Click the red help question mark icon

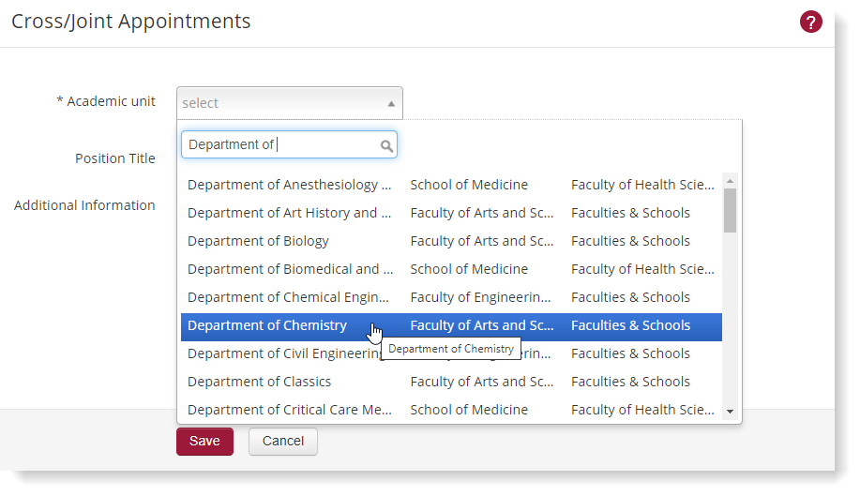click(810, 22)
